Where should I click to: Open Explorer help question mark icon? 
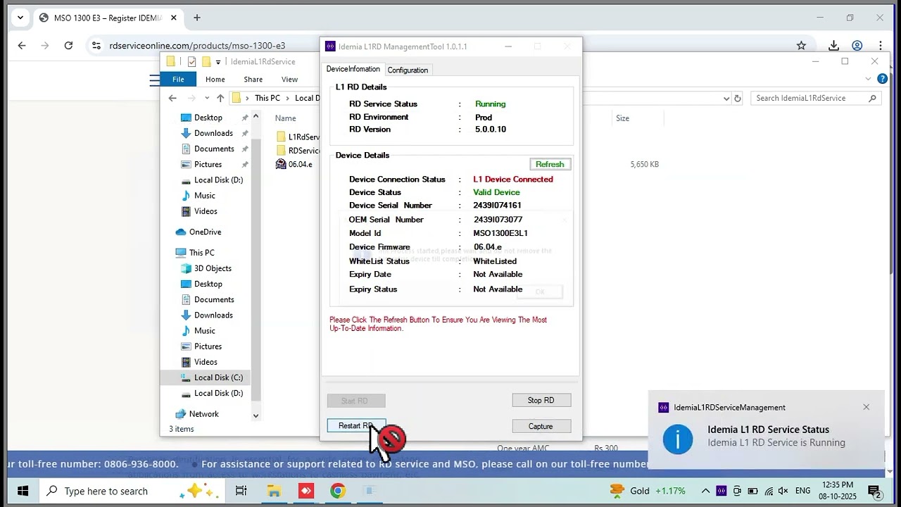pyautogui.click(x=883, y=80)
